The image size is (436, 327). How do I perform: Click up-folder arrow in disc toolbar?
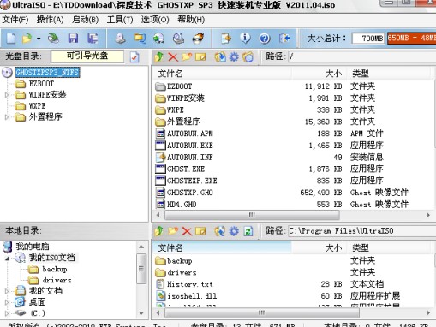(x=159, y=57)
